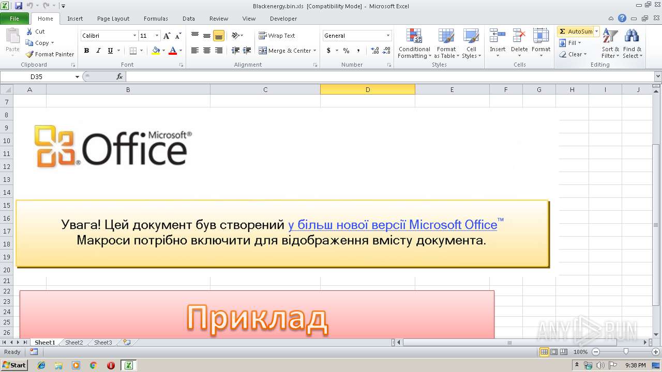Screen dimensions: 662x372
Task: Open the Format cells menu
Action: (x=541, y=44)
